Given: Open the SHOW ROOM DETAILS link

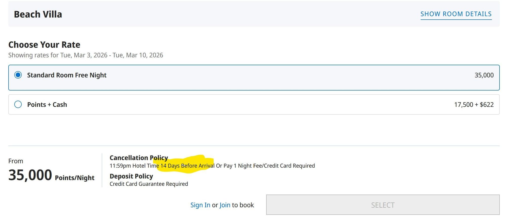Looking at the screenshot, I should [x=456, y=14].
